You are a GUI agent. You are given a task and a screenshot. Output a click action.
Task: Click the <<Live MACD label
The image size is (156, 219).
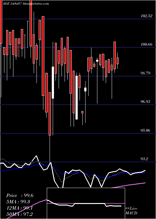pos(131,211)
